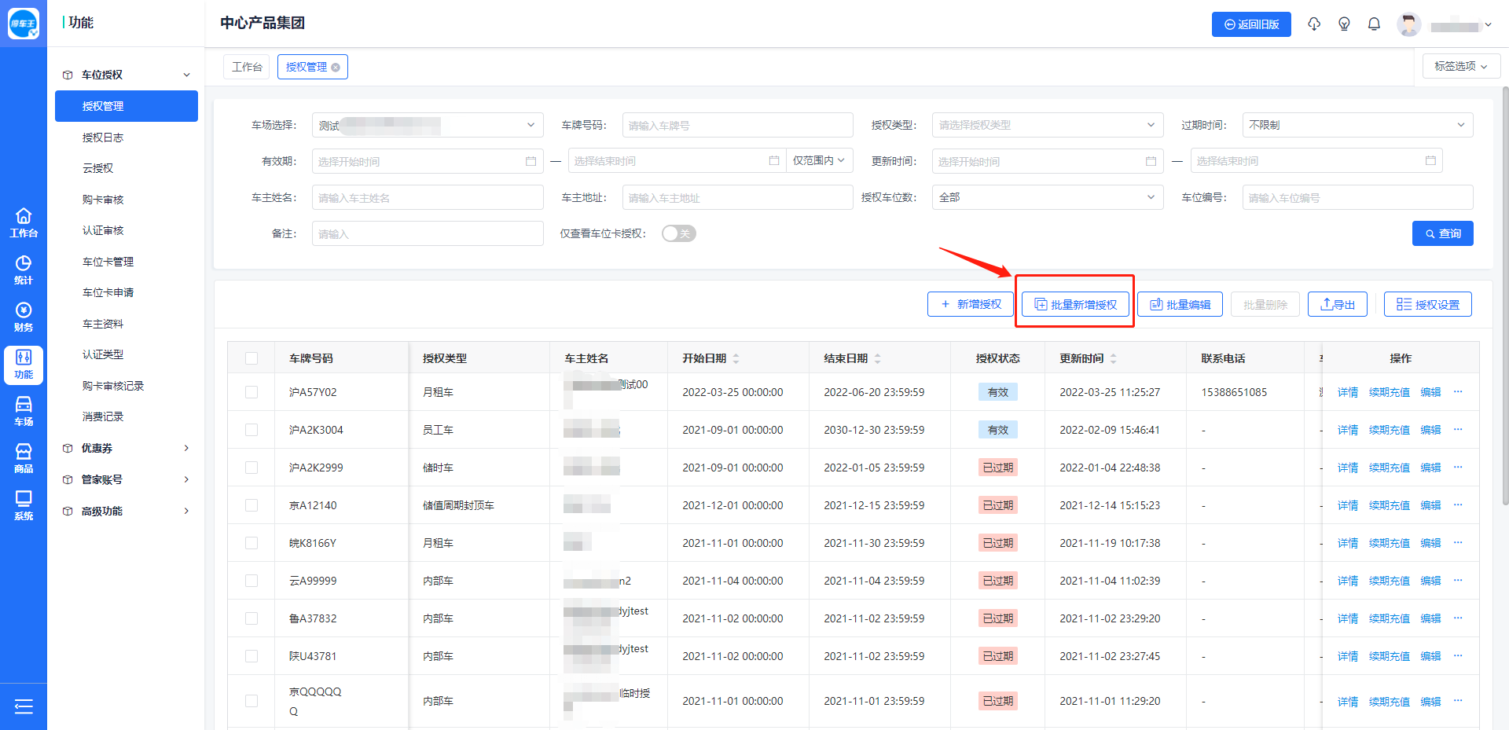Click the 车牌号码 input field
Viewport: 1509px width, 730px height.
pos(737,125)
